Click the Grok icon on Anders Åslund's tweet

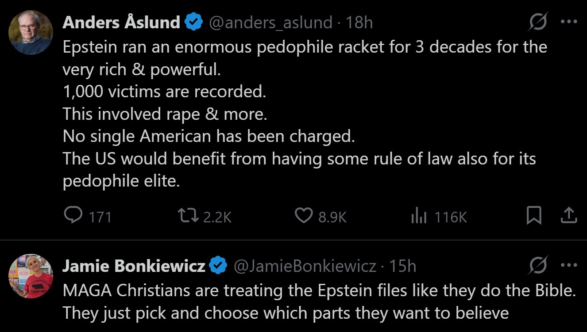pyautogui.click(x=537, y=22)
